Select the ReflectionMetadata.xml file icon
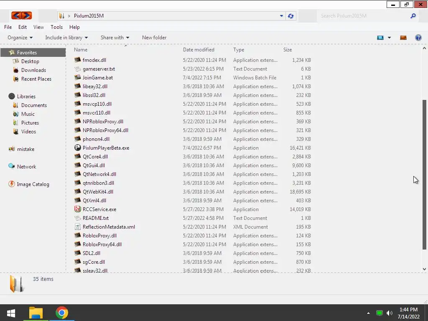This screenshot has width=428, height=321. 78,227
